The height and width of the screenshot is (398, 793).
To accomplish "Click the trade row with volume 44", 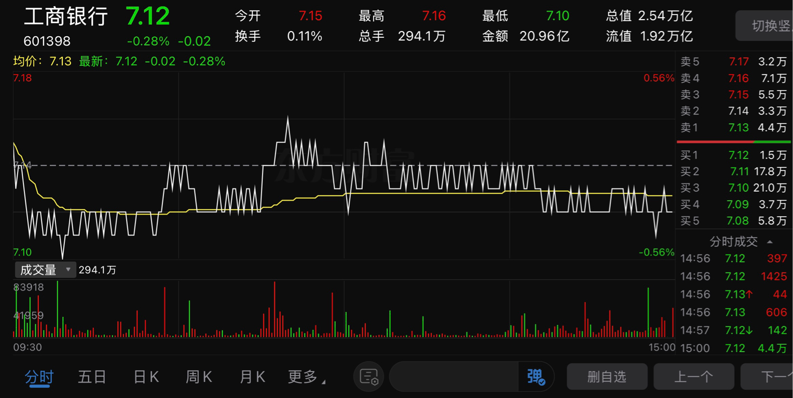I will tap(734, 294).
